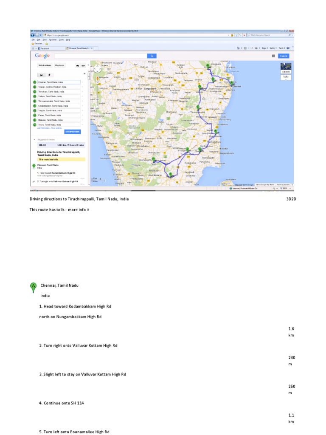Close the directions panel with X icon

[84, 74]
